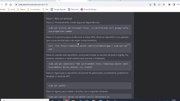The height and width of the screenshot is (101, 180).
Task: Click the 'Passo 5' cache do APT paragraph
Action: pos(87,75)
